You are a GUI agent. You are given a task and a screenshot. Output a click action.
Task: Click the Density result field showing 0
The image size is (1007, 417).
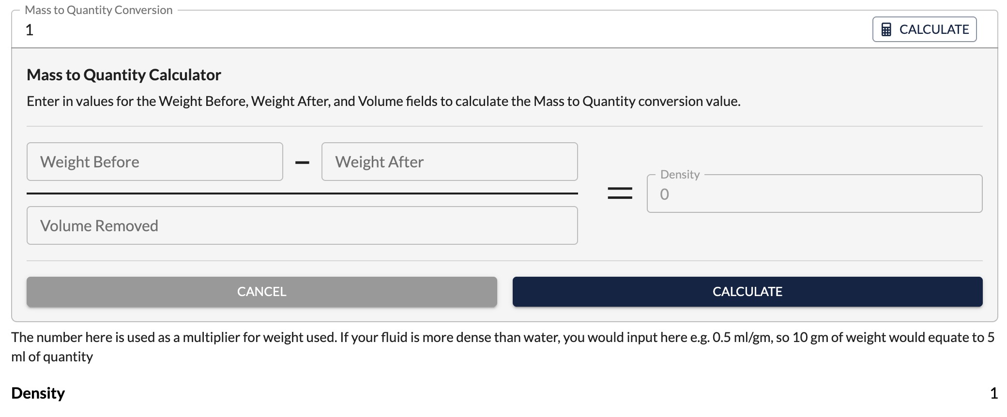point(814,194)
